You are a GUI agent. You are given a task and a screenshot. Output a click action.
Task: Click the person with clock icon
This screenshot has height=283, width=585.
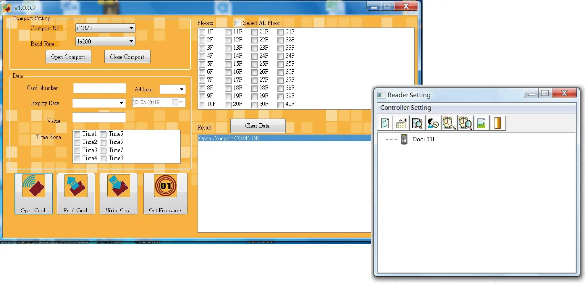pos(433,123)
